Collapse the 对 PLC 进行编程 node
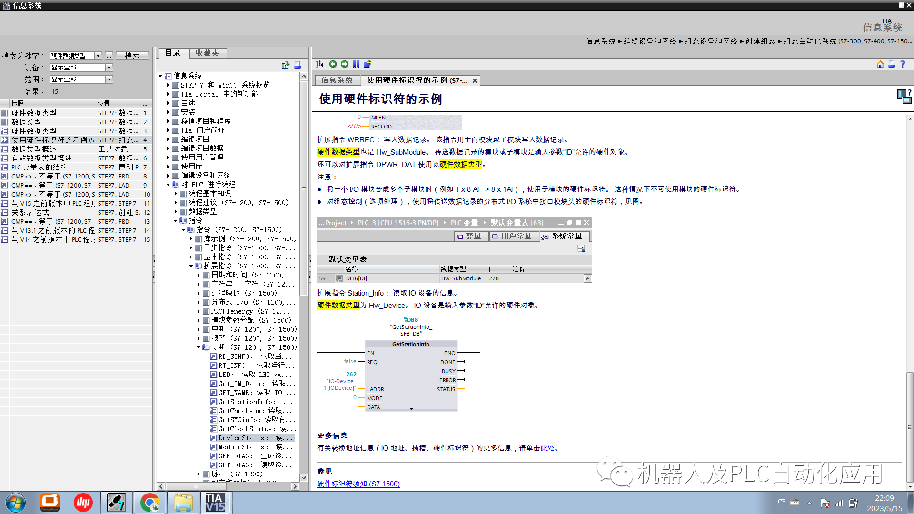Image resolution: width=914 pixels, height=514 pixels. click(x=168, y=185)
